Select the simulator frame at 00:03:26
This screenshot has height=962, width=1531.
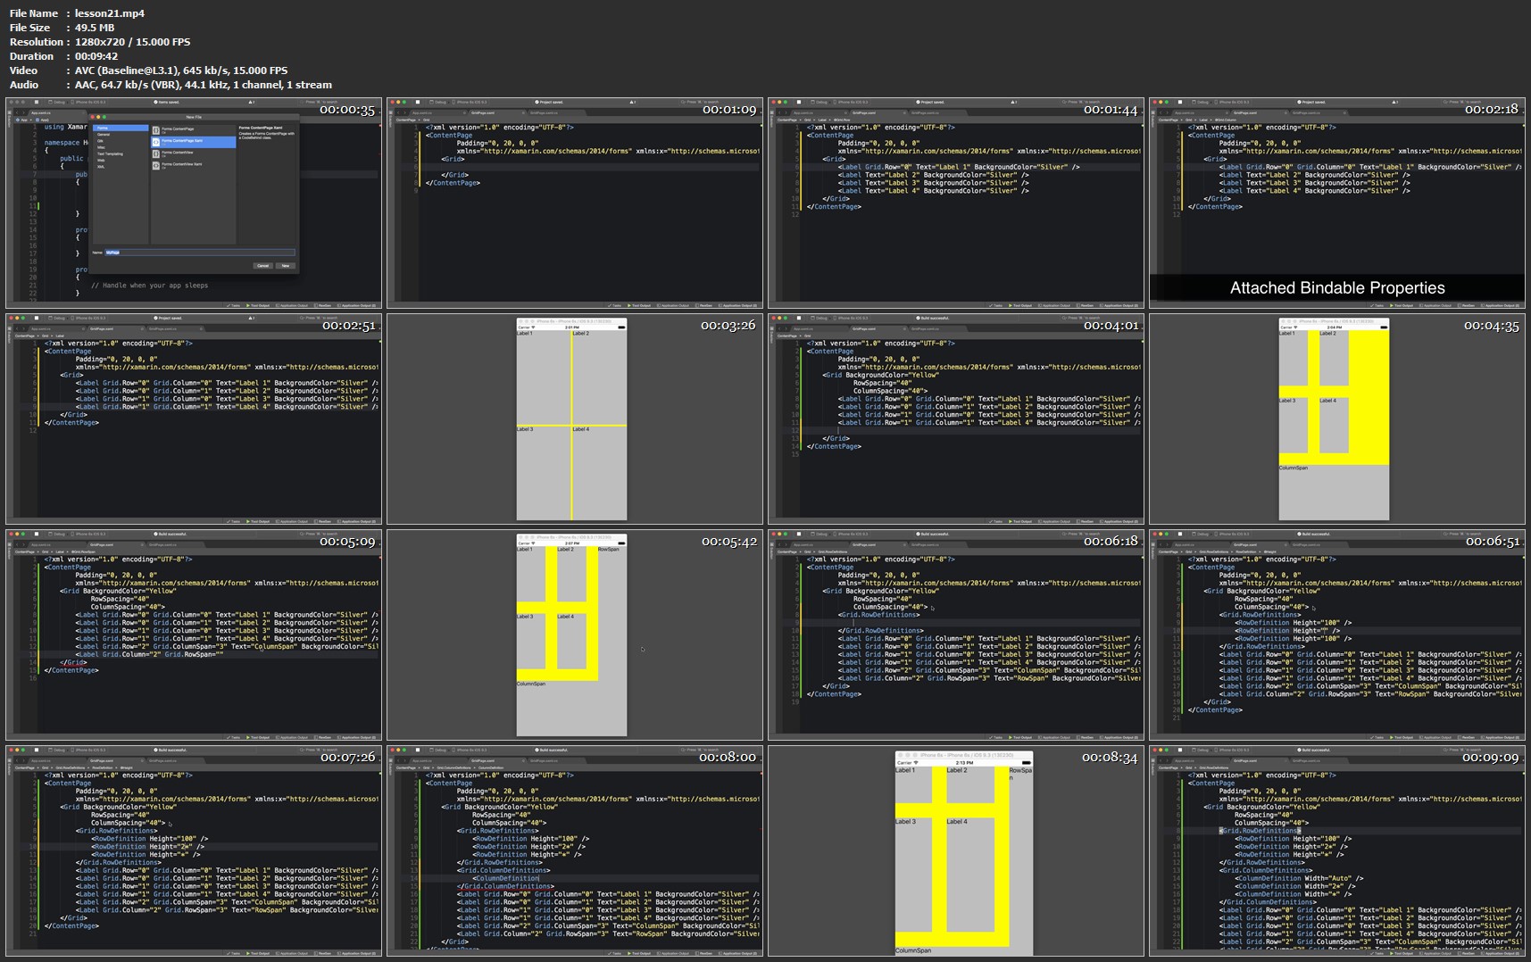coord(575,419)
